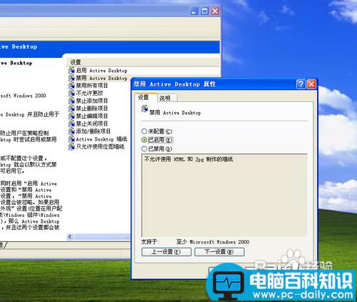Click the icon beside 禁止添加项目
This screenshot has width=357, height=302.
(x=71, y=101)
